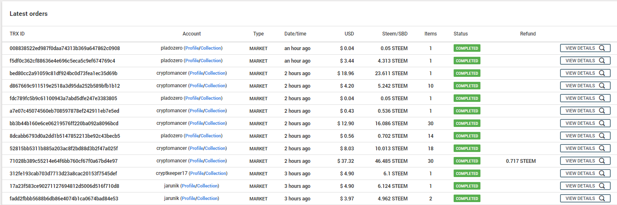This screenshot has height=205, width=617.
Task: Select transaction ID fdc789fc5b9c61100943a7abd5dfe247e3383805
Action: point(63,98)
